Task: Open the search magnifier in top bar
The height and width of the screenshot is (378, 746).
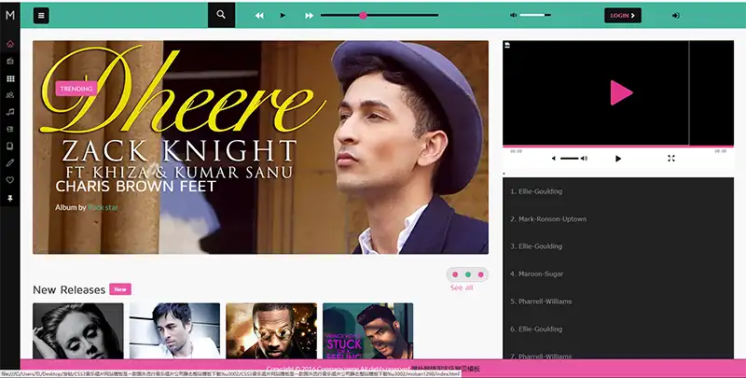Action: pyautogui.click(x=221, y=15)
